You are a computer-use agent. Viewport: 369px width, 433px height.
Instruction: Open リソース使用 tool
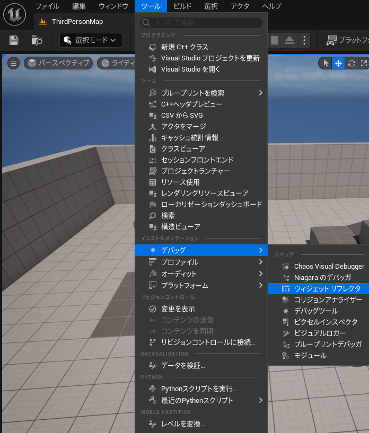(201, 182)
